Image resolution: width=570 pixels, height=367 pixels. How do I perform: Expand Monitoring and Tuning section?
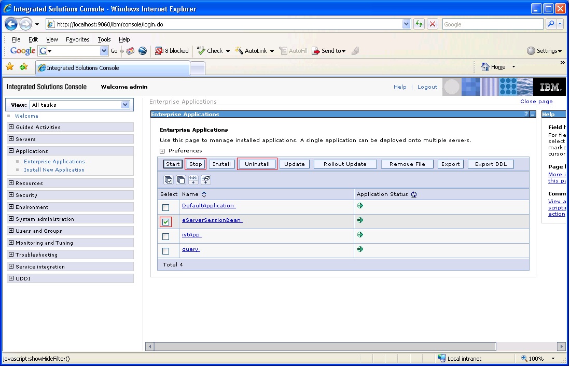coord(11,243)
